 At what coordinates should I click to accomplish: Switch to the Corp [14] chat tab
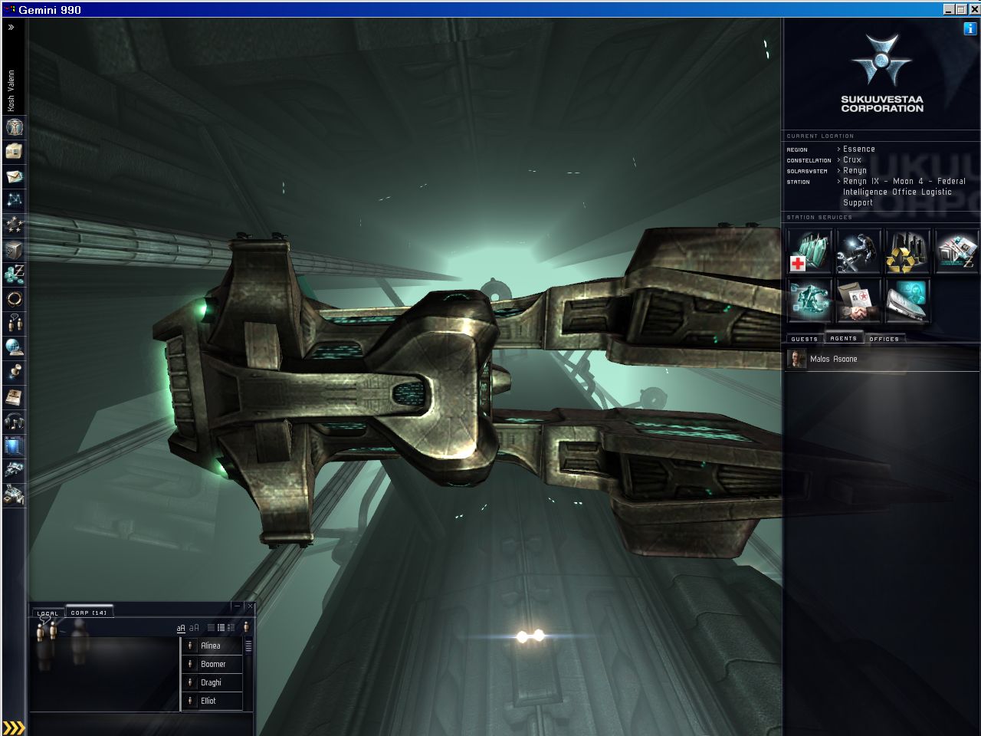(x=89, y=613)
